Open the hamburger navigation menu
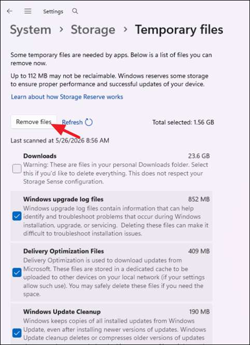This screenshot has width=250, height=345. pyautogui.click(x=27, y=11)
